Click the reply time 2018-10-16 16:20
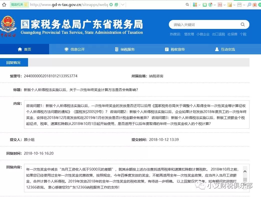The width and height of the screenshot is (261, 197). 39,153
